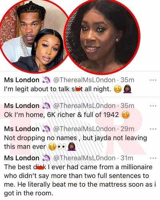The height and width of the screenshot is (200, 160).
Task: Click the 29m timestamp on the jayda tweet
Action: (127, 129)
